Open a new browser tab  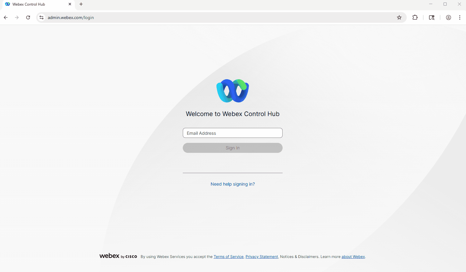pyautogui.click(x=81, y=4)
